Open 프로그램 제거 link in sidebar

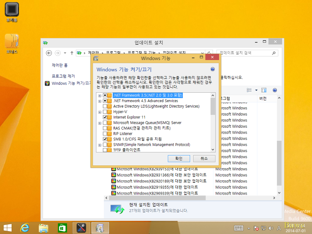tap(63, 76)
